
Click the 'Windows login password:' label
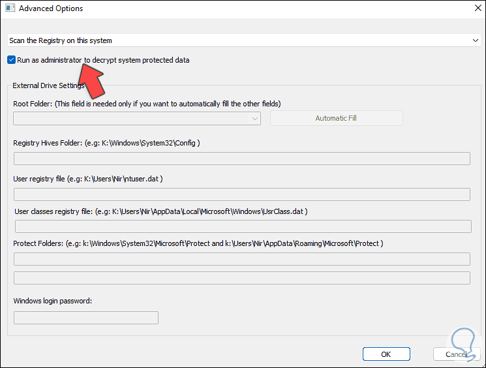pos(53,301)
